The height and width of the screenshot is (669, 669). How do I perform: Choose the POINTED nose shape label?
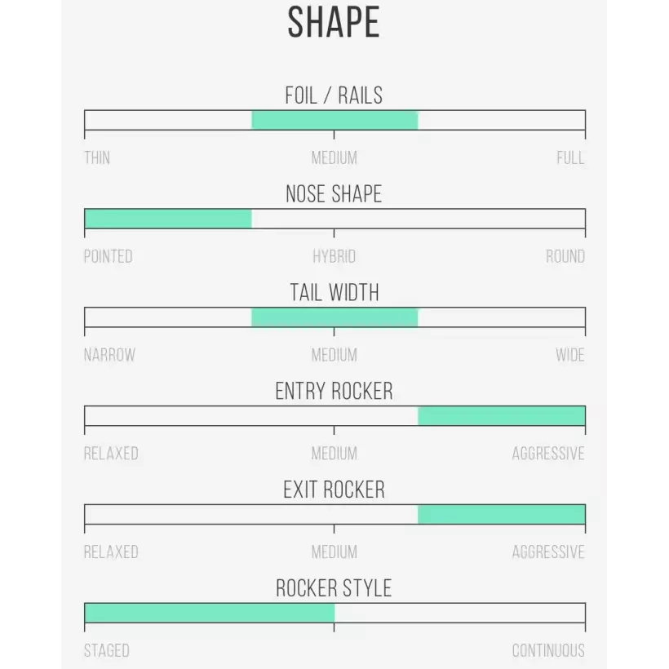point(108,256)
